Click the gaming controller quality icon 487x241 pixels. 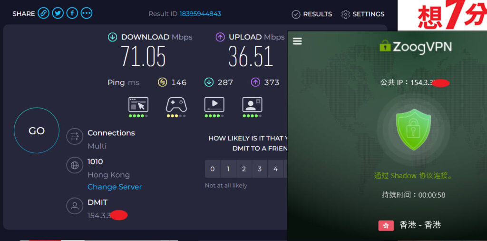176,104
